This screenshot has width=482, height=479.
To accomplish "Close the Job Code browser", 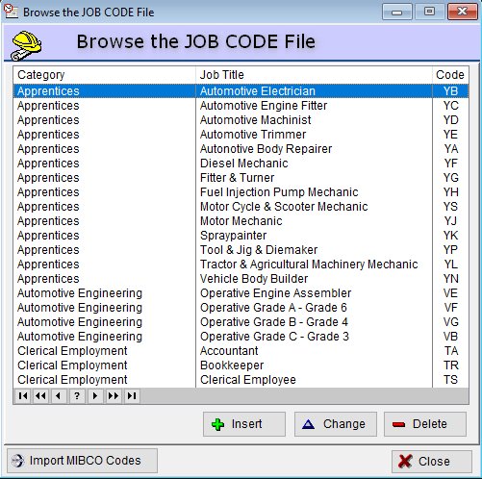I will [432, 462].
